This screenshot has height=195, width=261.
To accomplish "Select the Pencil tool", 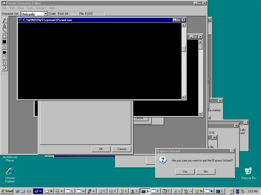I will coord(4,20).
